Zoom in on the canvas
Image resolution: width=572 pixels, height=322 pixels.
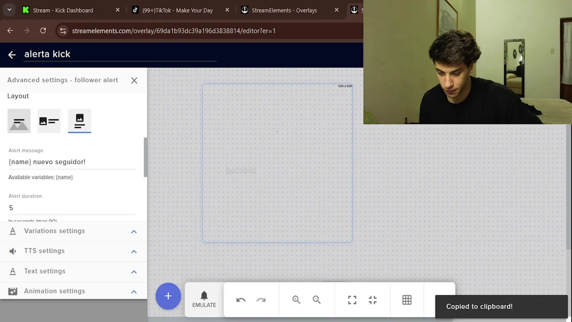tap(296, 300)
